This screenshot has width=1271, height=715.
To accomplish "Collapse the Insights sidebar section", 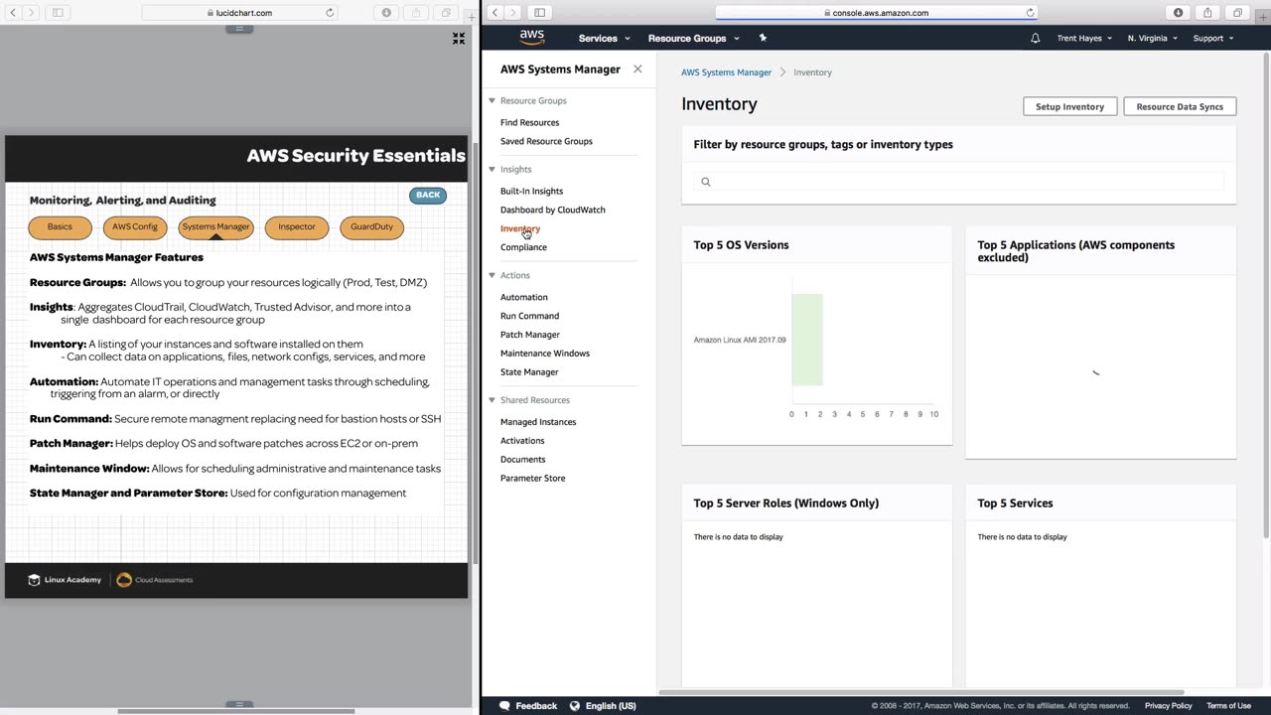I will point(492,170).
